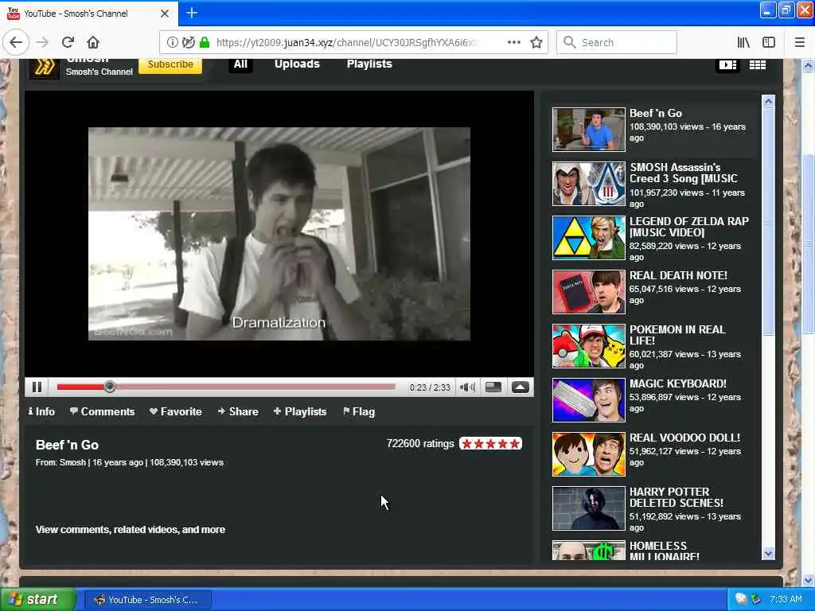Click the Beef 'n Go sidebar title
Viewport: 815px width, 611px height.
pos(656,113)
